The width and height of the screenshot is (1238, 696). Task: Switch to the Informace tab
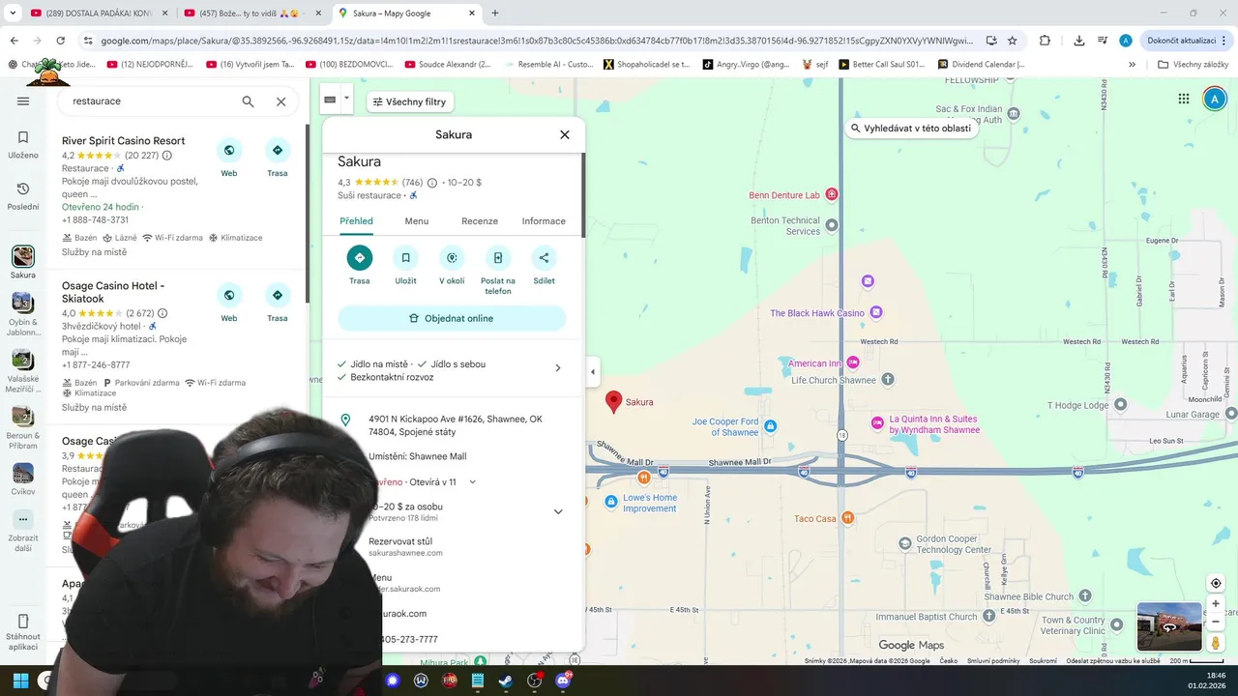pos(544,221)
